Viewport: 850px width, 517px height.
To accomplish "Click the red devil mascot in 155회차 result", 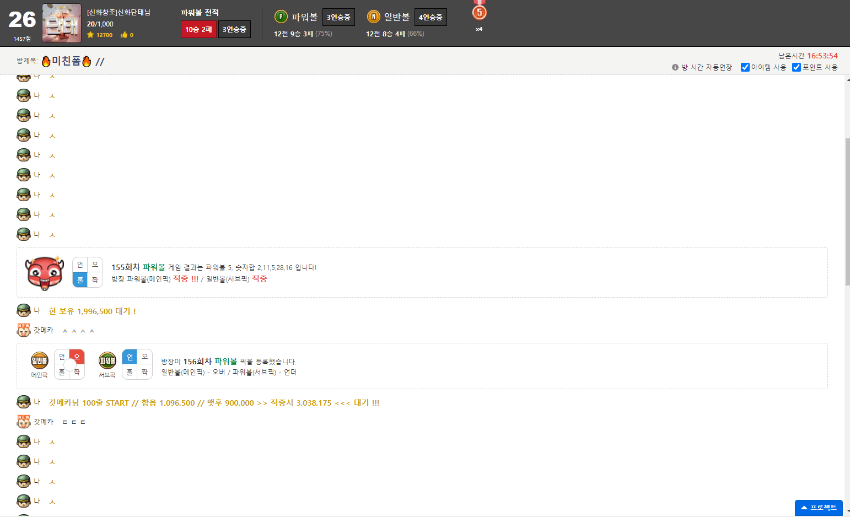I will (x=45, y=273).
